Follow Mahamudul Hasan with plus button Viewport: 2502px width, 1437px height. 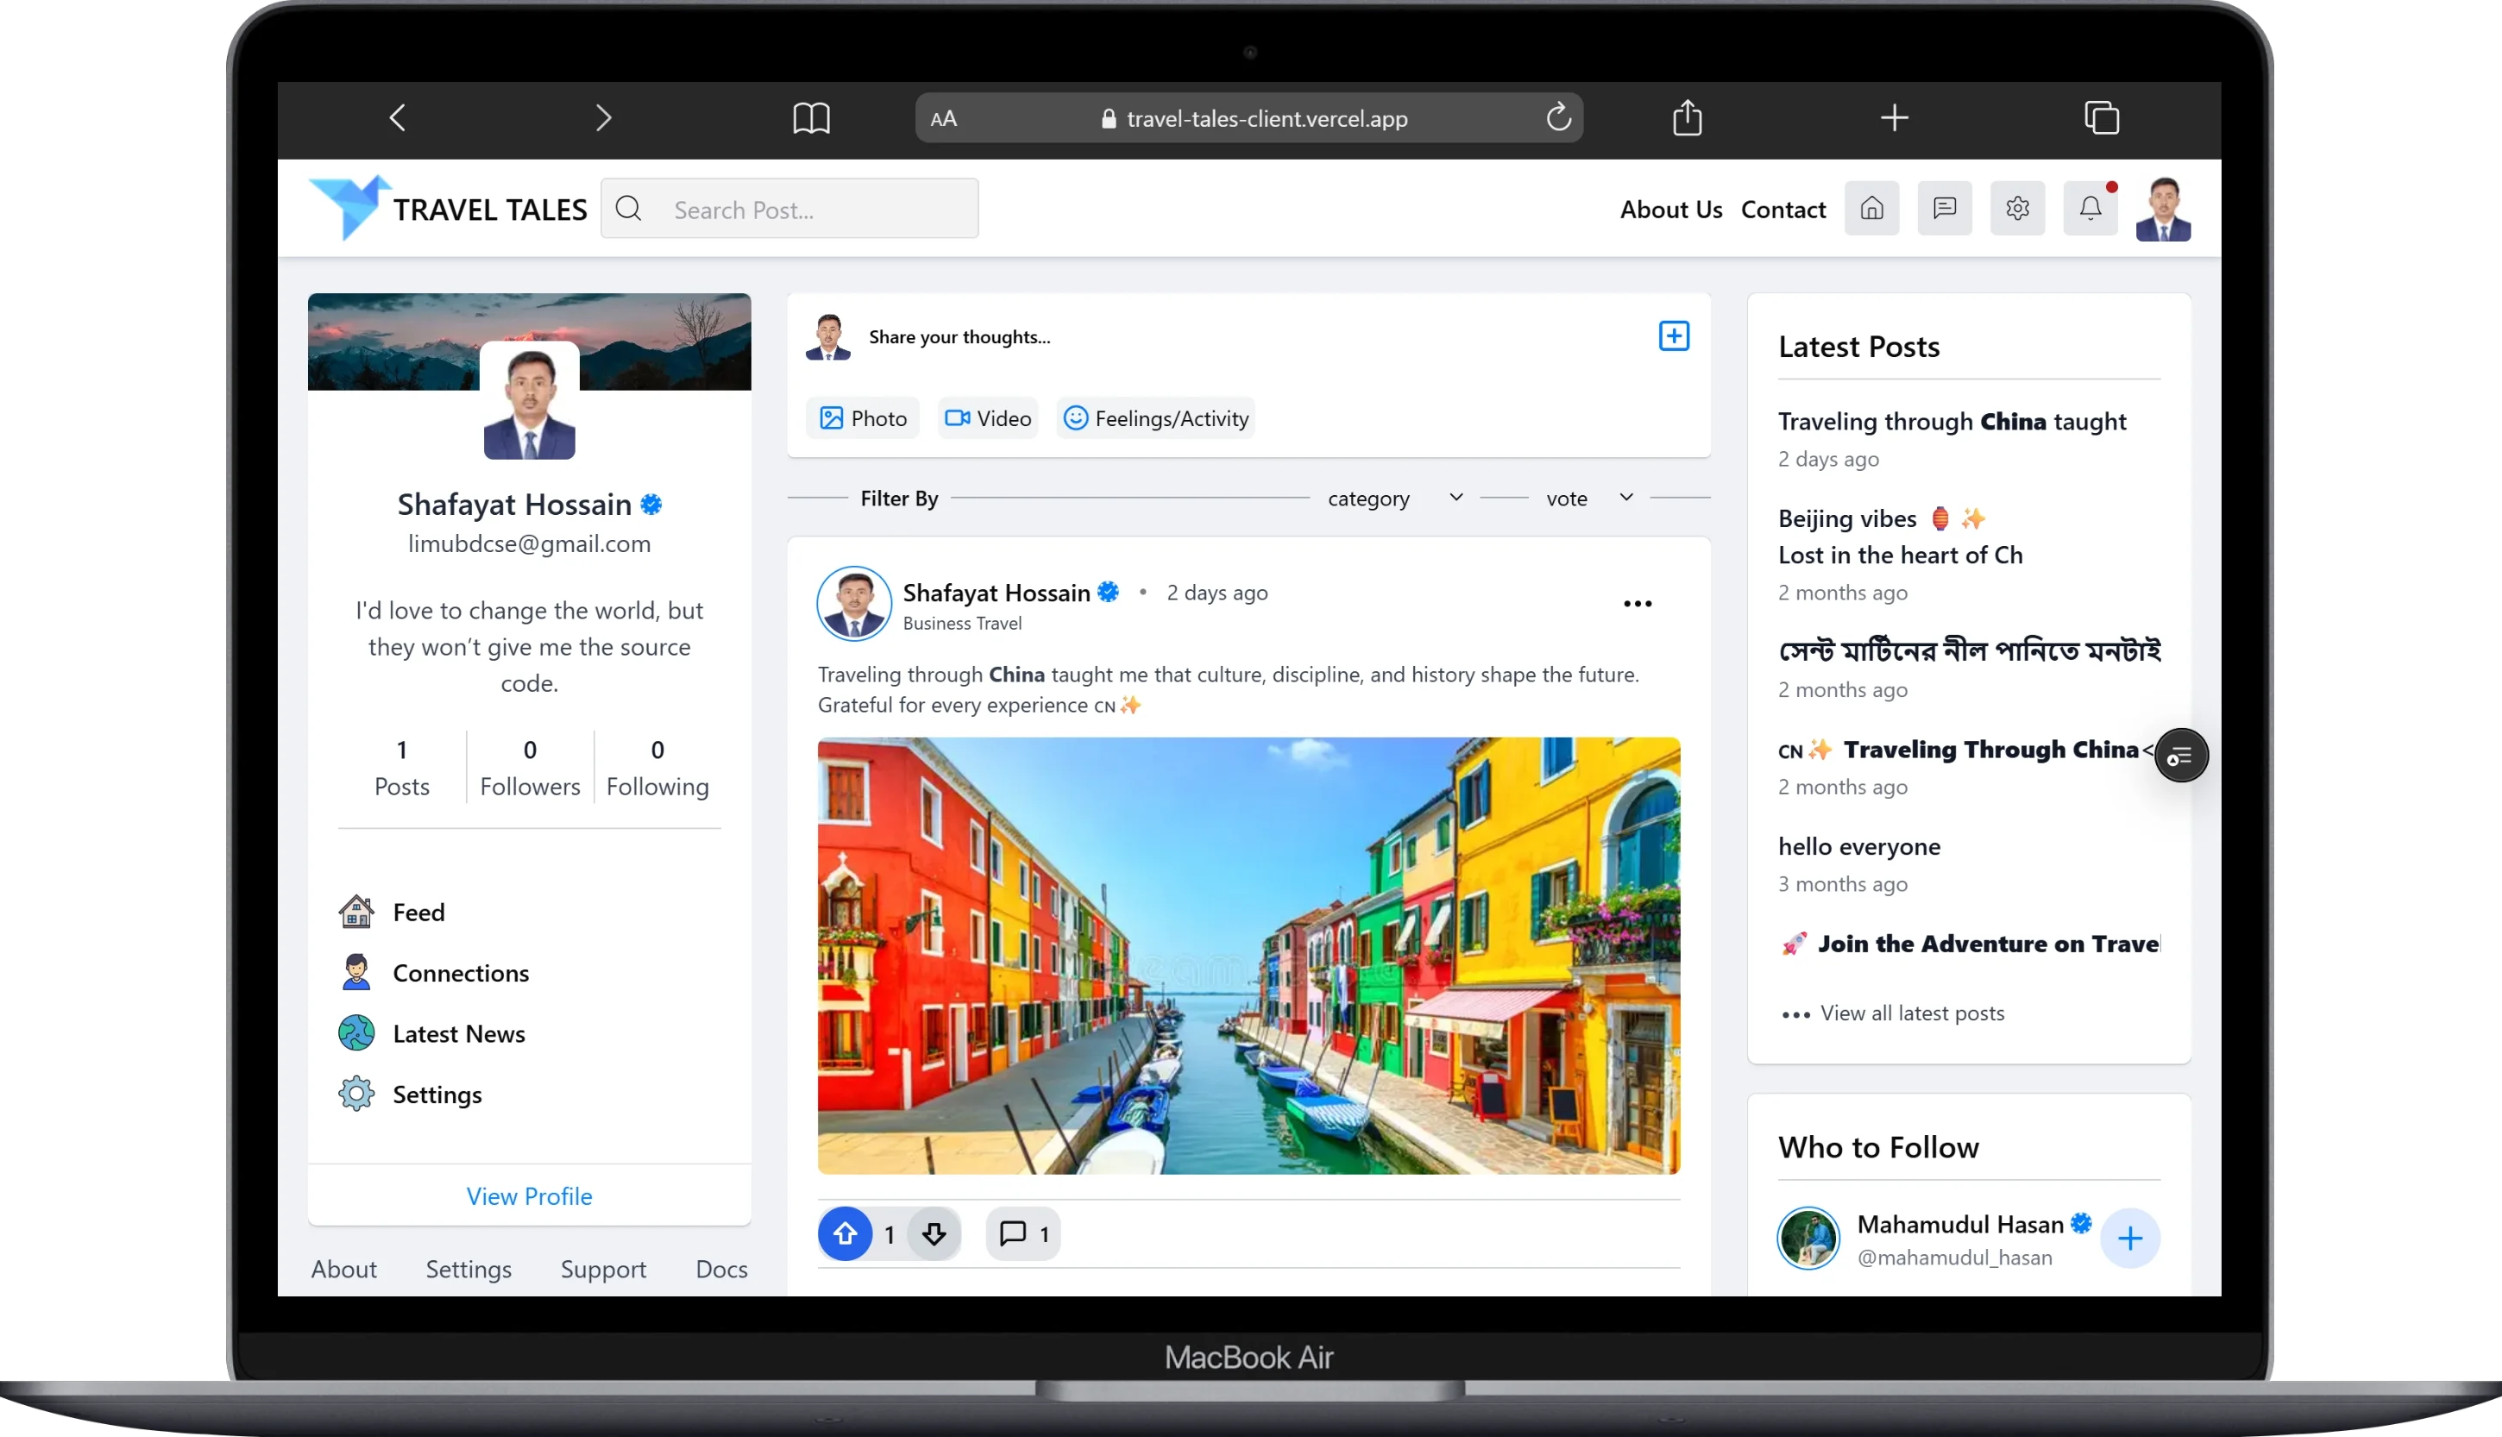pyautogui.click(x=2130, y=1239)
